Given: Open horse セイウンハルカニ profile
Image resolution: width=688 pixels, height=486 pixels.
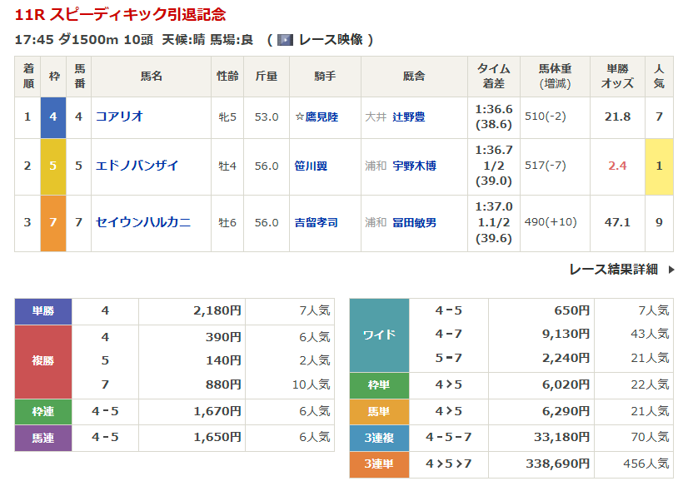Looking at the screenshot, I should [142, 222].
